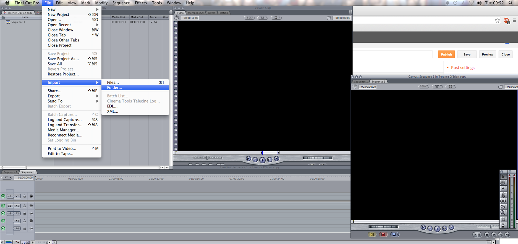Select the Crop tool in palette
The height and width of the screenshot is (244, 518).
pyautogui.click(x=503, y=219)
